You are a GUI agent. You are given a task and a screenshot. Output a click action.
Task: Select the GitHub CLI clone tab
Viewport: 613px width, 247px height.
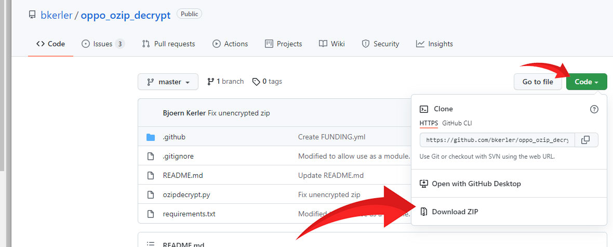457,123
